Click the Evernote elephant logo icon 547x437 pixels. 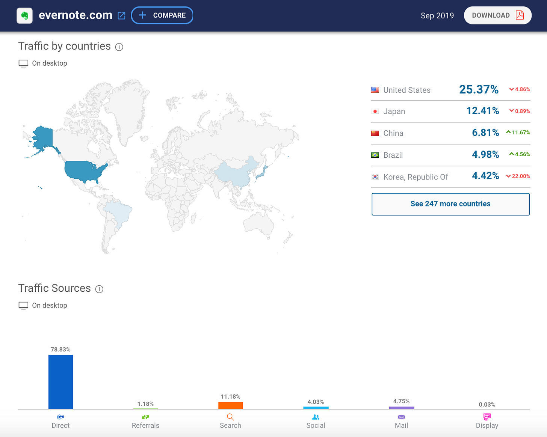coord(25,15)
